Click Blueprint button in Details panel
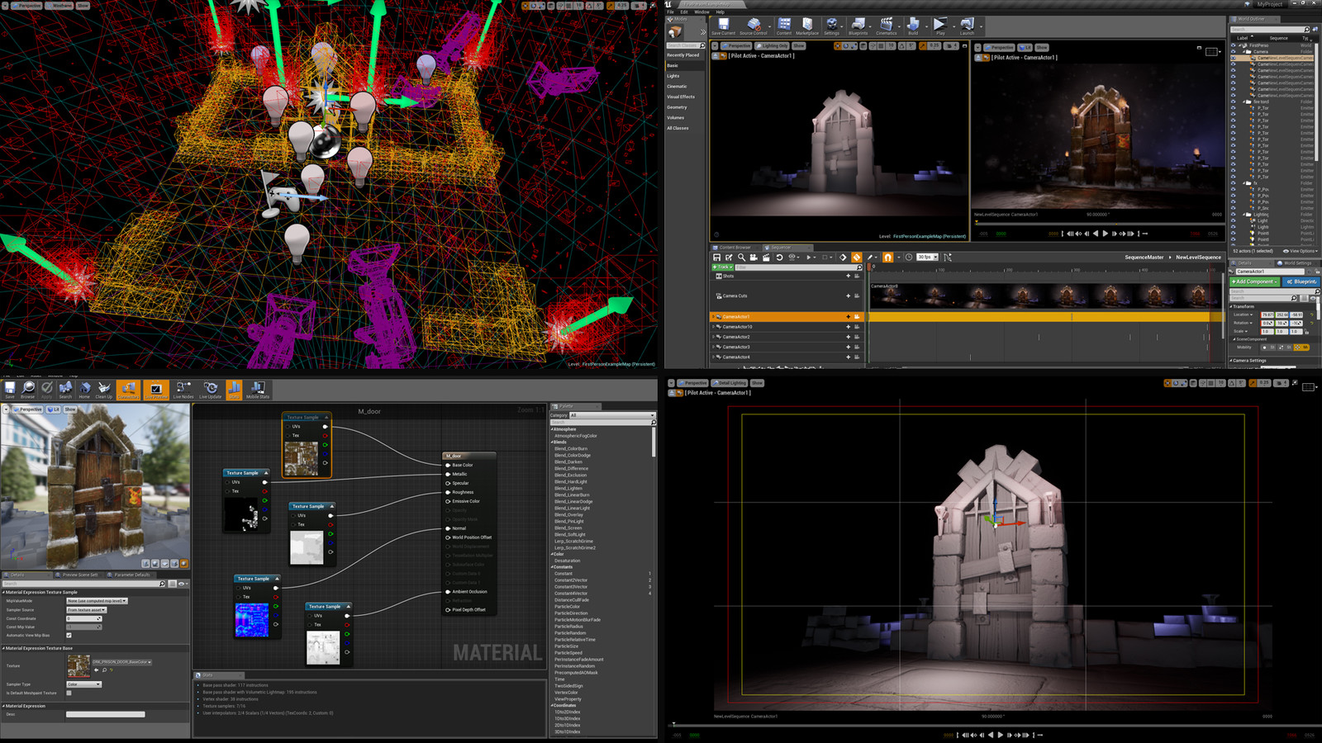This screenshot has width=1322, height=743. coord(1301,282)
